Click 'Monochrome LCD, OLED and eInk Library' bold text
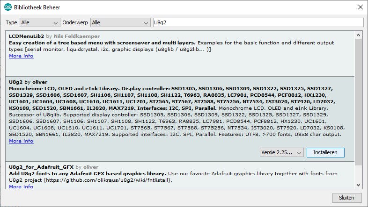This screenshot has height=207, width=368. click(63, 88)
